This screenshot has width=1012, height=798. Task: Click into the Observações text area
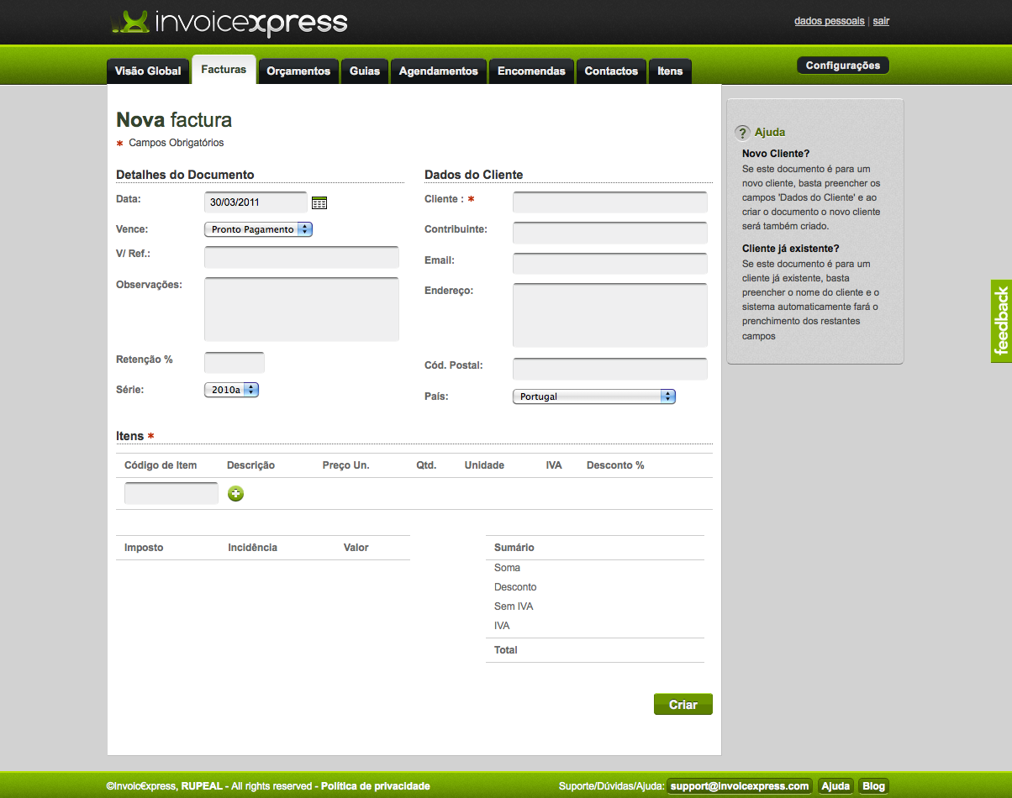point(301,309)
